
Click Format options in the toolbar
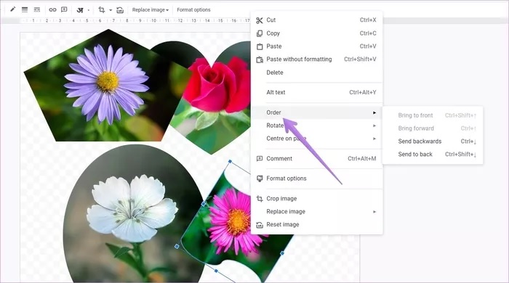193,10
